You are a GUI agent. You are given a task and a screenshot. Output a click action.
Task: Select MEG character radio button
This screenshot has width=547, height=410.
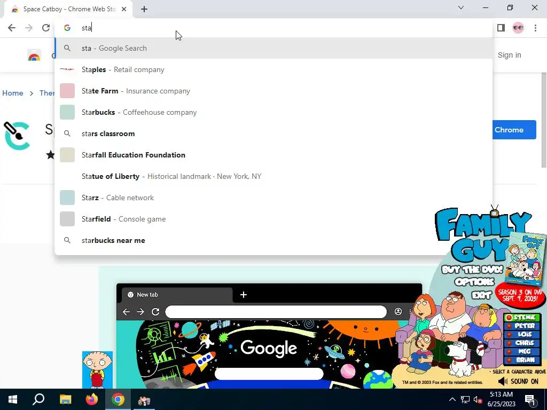click(509, 351)
